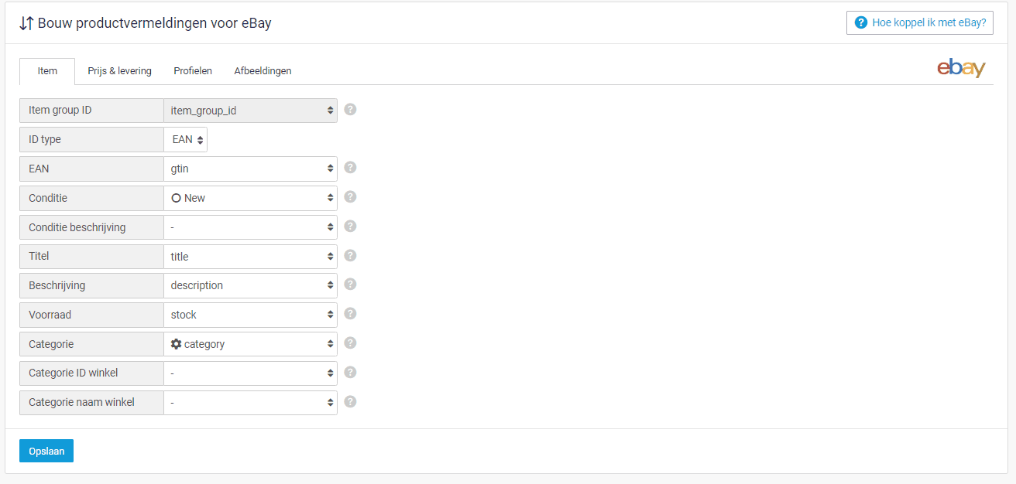Open the Voorraad dropdown showing stock
The width and height of the screenshot is (1016, 484).
point(249,315)
